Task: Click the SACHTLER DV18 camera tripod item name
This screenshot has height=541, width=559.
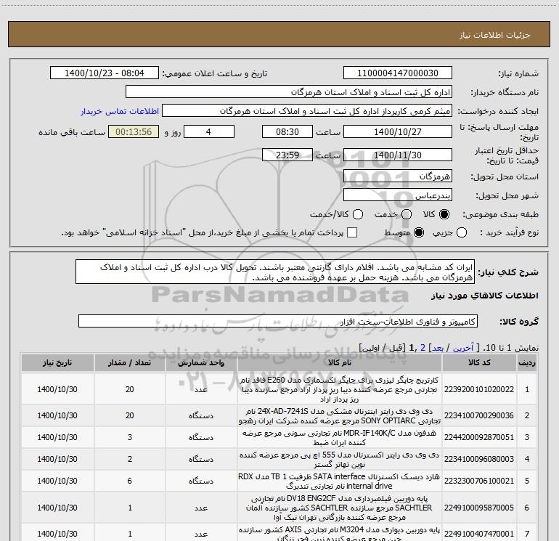Action: [x=340, y=508]
